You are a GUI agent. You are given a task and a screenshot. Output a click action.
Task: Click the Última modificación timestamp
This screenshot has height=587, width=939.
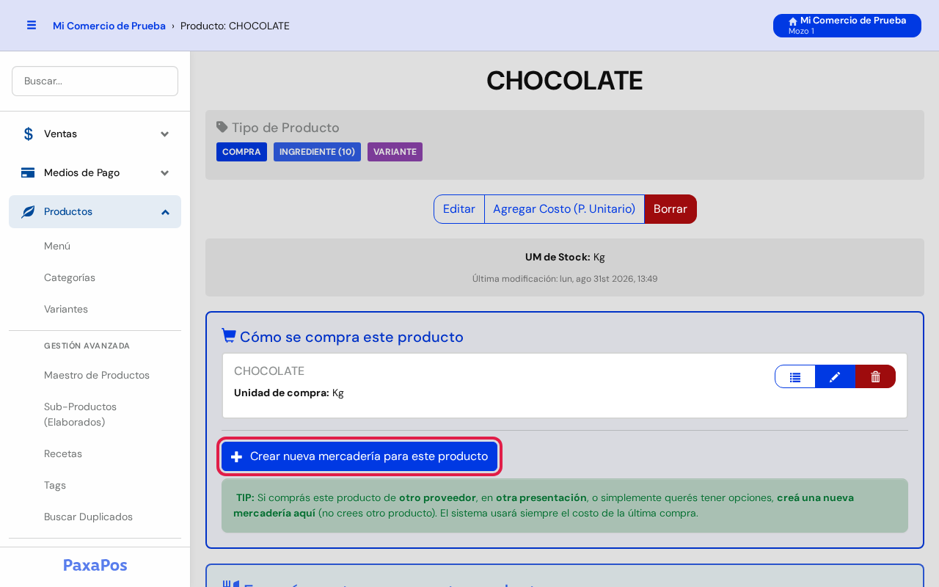point(565,279)
